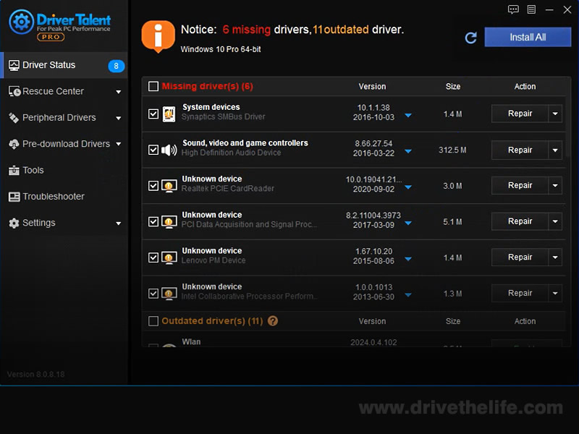
Task: Repair the Lenovo PM Device
Action: pos(520,258)
